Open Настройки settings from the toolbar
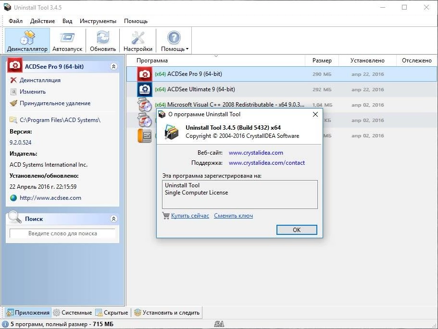This screenshot has height=329, width=438. click(x=138, y=41)
